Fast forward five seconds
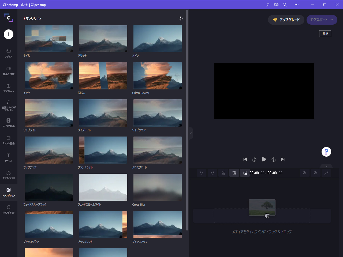The width and height of the screenshot is (343, 257). point(274,159)
